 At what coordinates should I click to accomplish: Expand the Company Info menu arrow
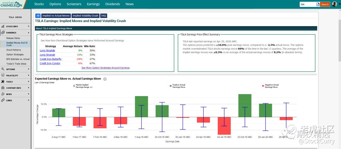[28, 88]
